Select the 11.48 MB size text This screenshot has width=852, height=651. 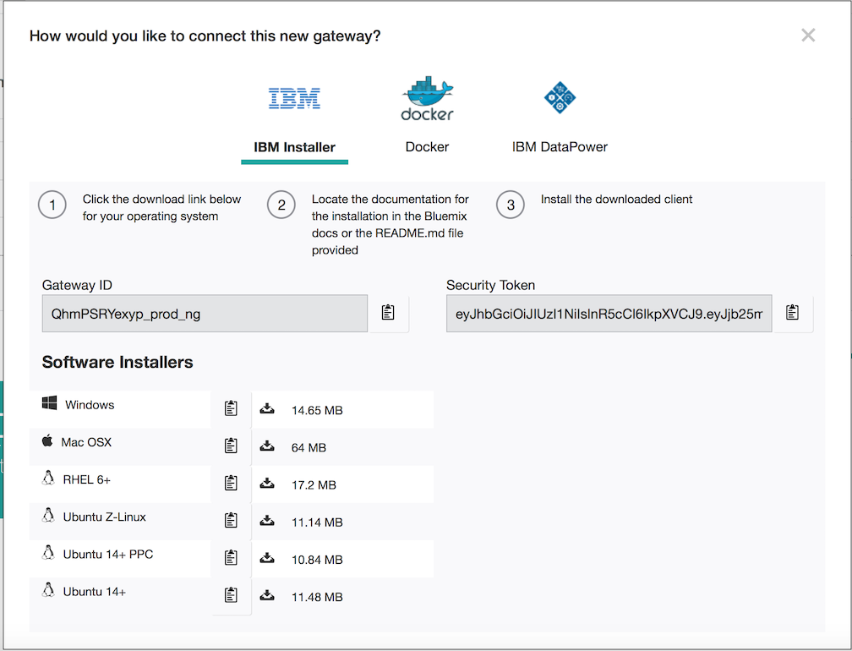tap(317, 597)
